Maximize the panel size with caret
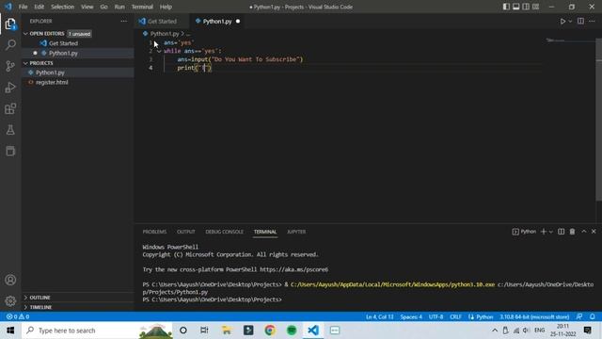The width and height of the screenshot is (602, 339). 584,232
